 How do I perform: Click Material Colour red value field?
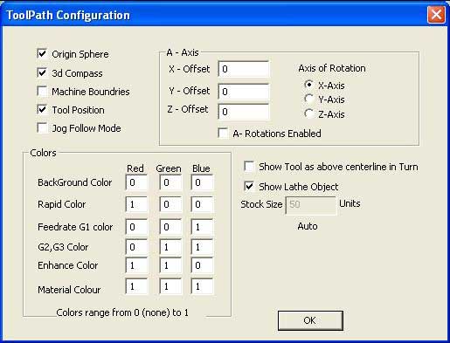pyautogui.click(x=136, y=286)
